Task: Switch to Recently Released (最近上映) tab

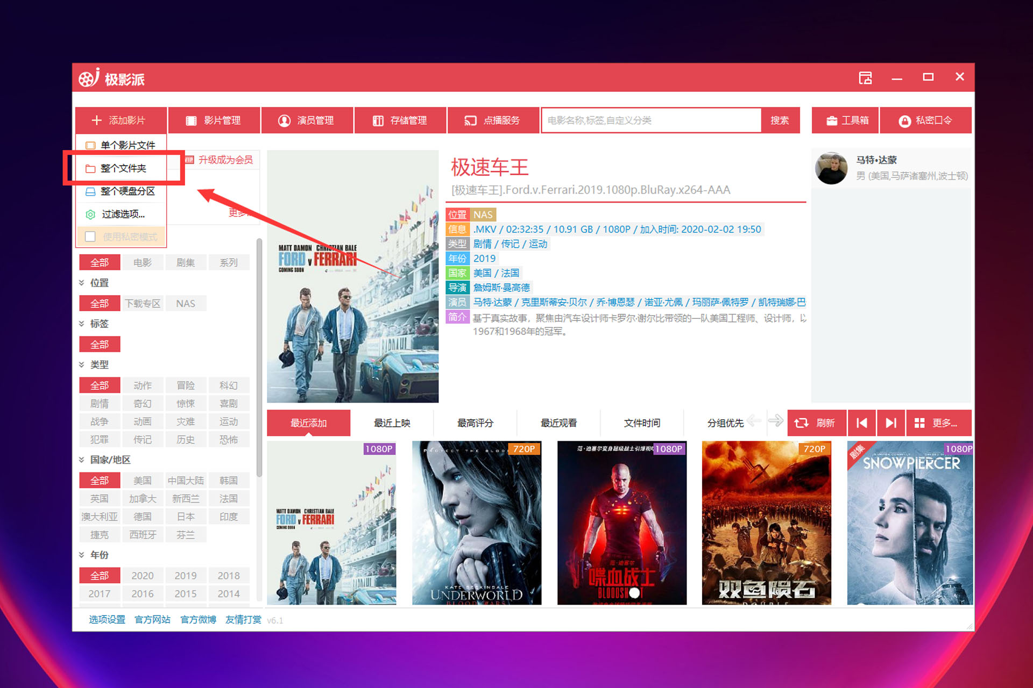Action: [392, 423]
